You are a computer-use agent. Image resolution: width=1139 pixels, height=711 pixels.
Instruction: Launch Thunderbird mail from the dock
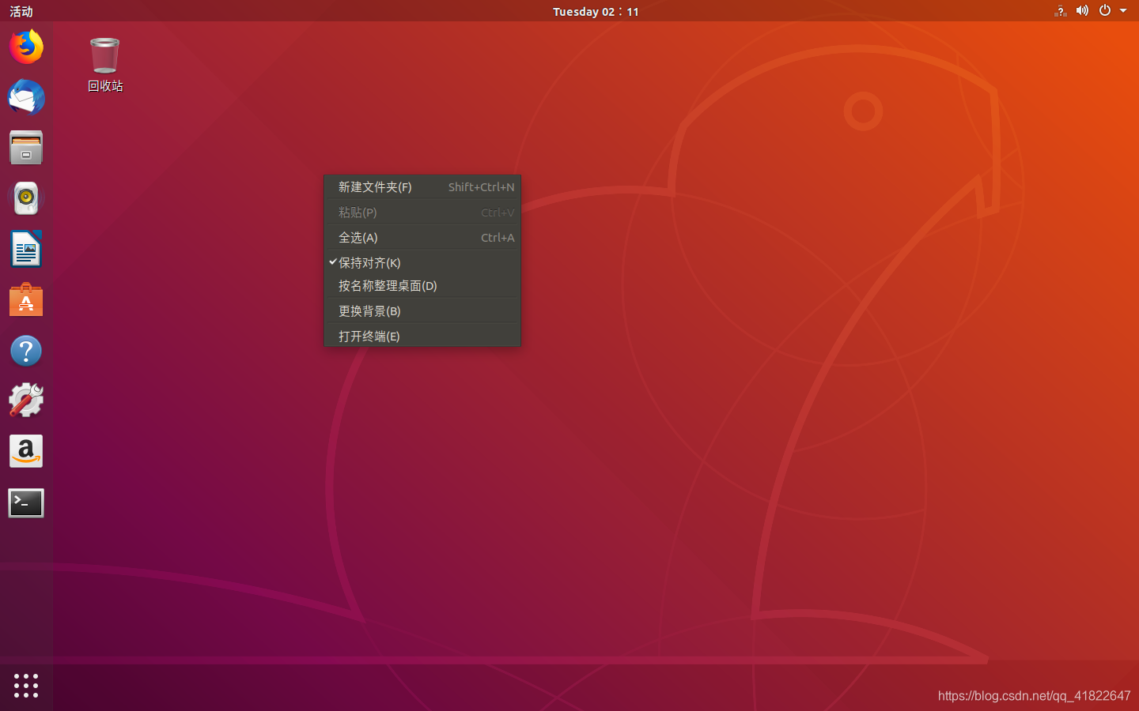click(x=26, y=97)
